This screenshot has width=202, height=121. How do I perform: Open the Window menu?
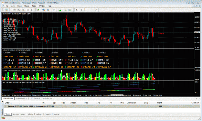42,6
